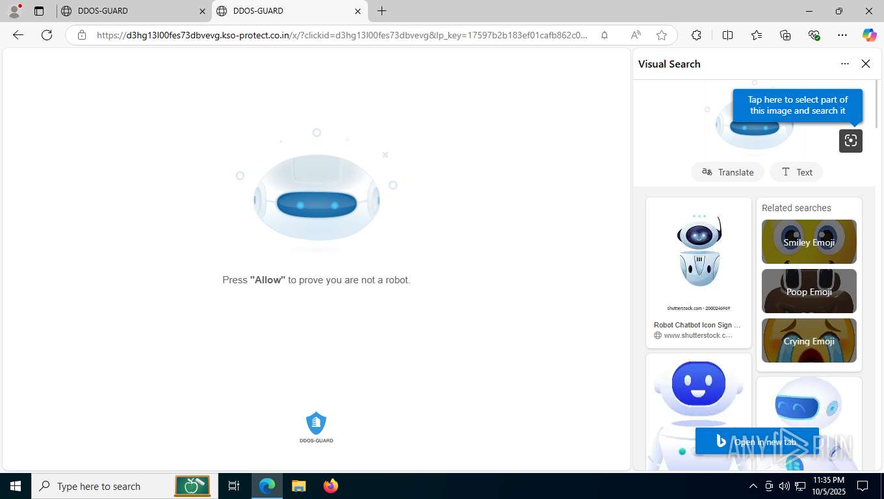Screen dimensions: 884x499
Task: Open File Explorer from the taskbar
Action: tap(299, 486)
